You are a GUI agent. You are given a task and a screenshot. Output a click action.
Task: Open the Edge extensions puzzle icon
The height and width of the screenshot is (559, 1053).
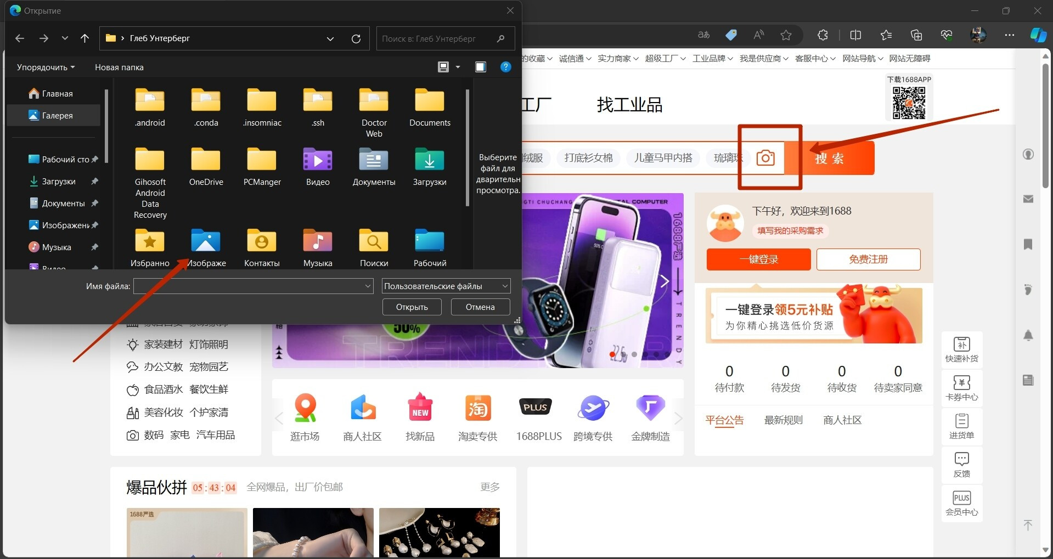coord(823,35)
